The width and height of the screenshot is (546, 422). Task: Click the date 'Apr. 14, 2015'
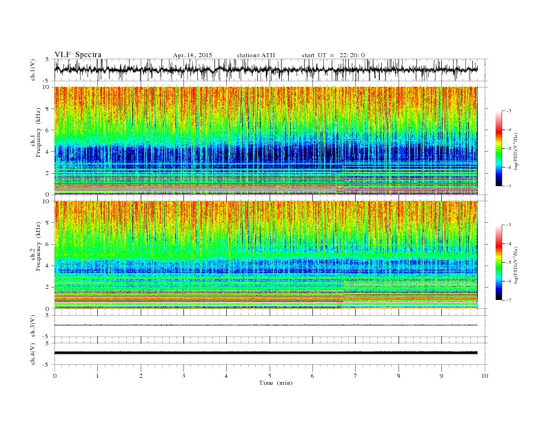(x=192, y=55)
